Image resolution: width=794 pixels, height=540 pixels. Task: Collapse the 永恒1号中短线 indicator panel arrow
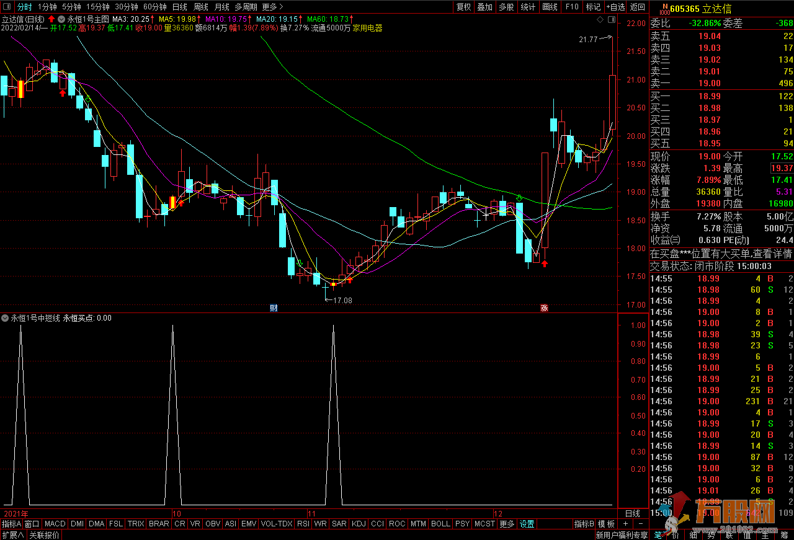pyautogui.click(x=5, y=318)
